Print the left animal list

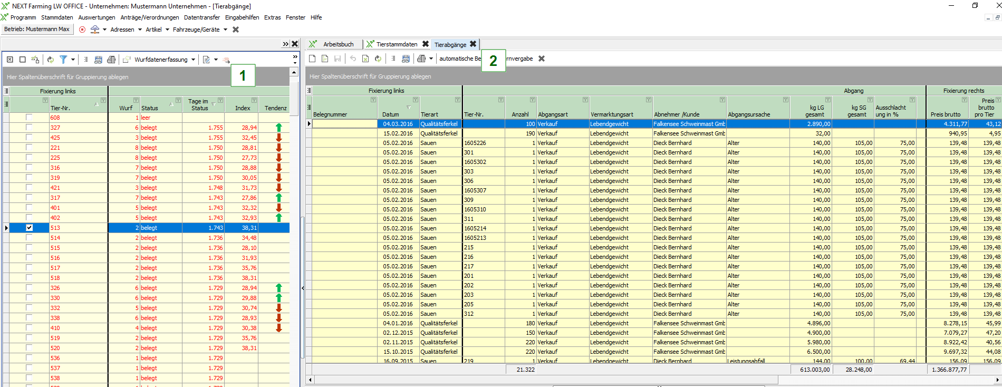point(111,60)
